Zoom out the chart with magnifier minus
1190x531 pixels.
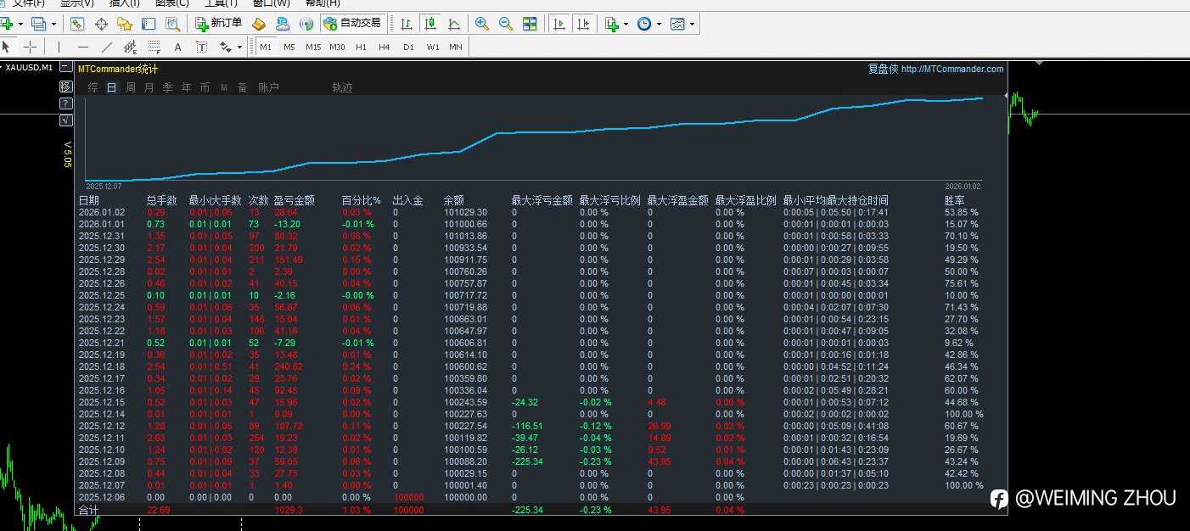click(506, 24)
